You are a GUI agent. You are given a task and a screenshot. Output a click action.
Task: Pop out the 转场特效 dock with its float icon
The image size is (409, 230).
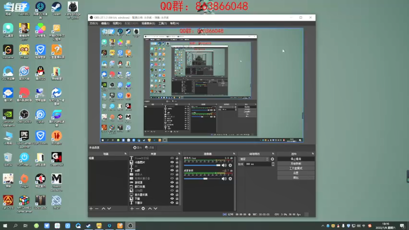point(273,154)
